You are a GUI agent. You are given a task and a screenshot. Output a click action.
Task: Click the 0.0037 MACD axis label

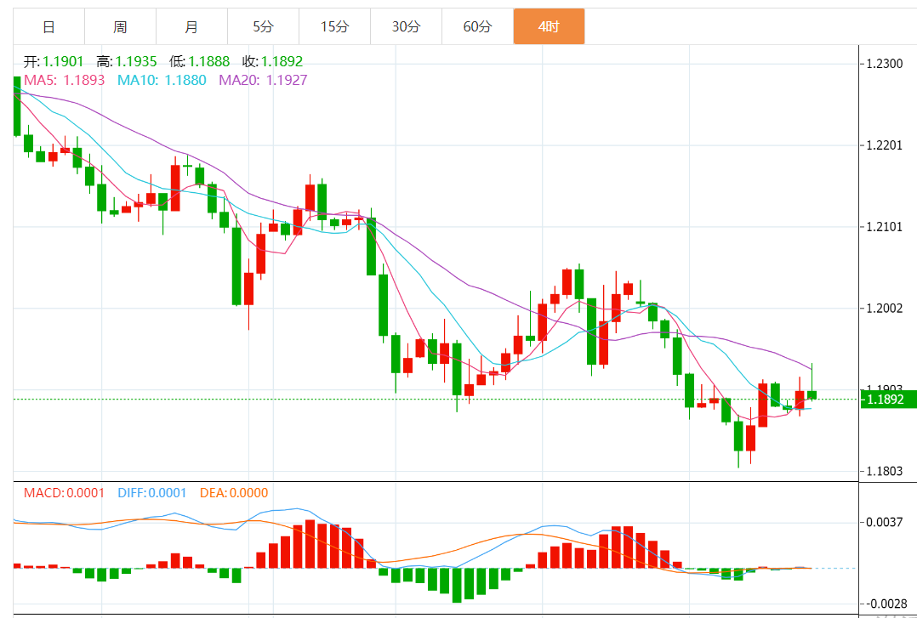click(x=884, y=523)
